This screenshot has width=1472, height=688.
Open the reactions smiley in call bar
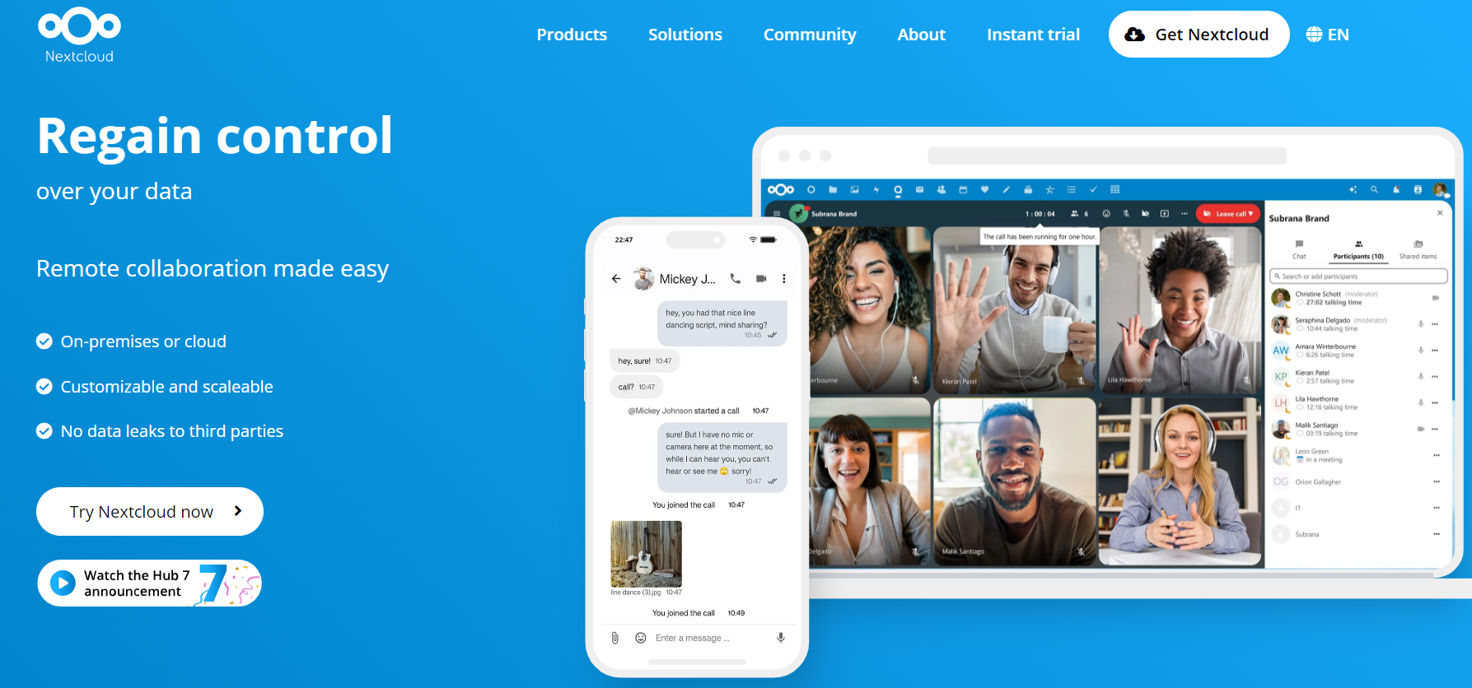point(1106,214)
